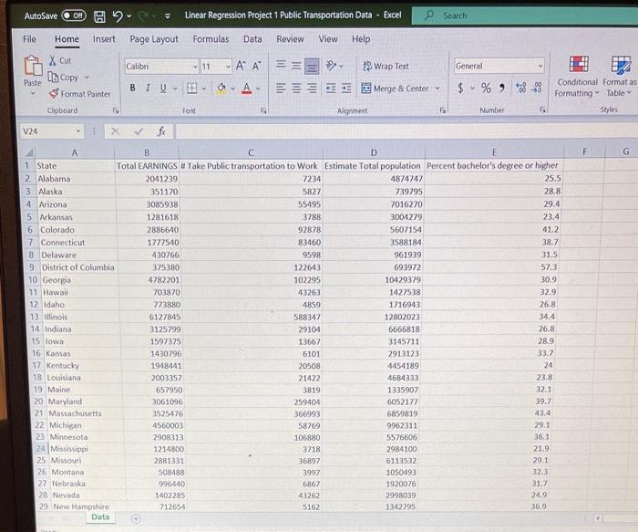The height and width of the screenshot is (532, 638).
Task: Click the Borders icon
Action: pos(191,88)
